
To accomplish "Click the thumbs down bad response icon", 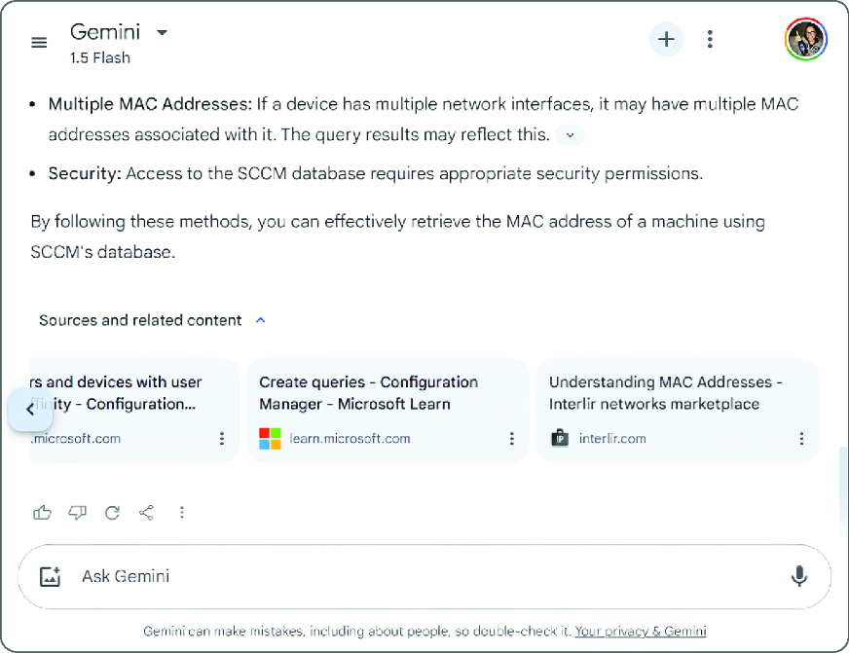I will pyautogui.click(x=77, y=512).
